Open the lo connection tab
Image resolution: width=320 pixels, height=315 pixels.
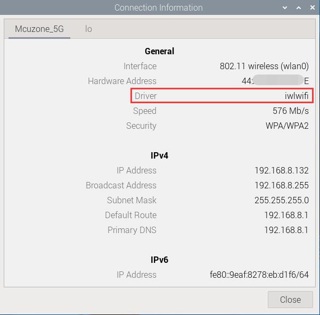pyautogui.click(x=88, y=29)
